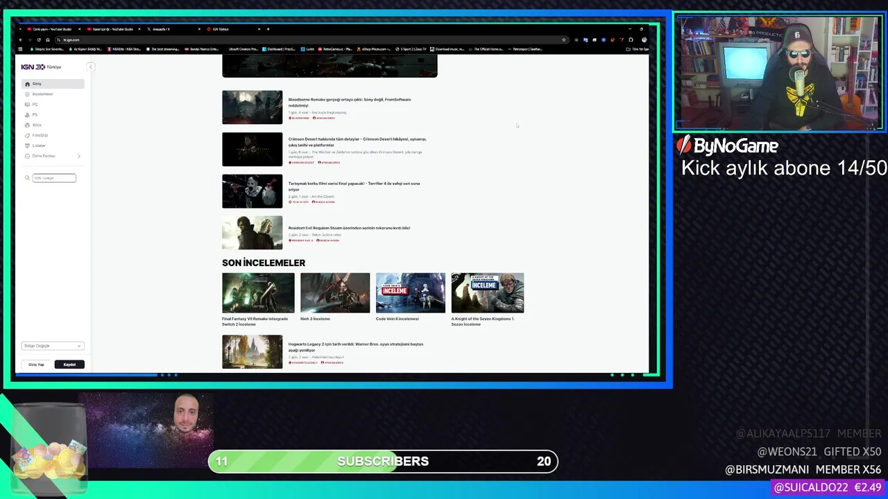Open Hogwarts Legacy 2 article headline
888x499 pixels.
(355, 347)
